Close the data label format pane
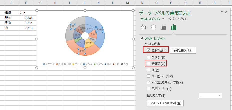The width and height of the screenshot is (232, 110). coord(226,12)
